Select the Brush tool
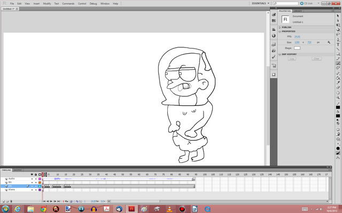 pos(338,63)
